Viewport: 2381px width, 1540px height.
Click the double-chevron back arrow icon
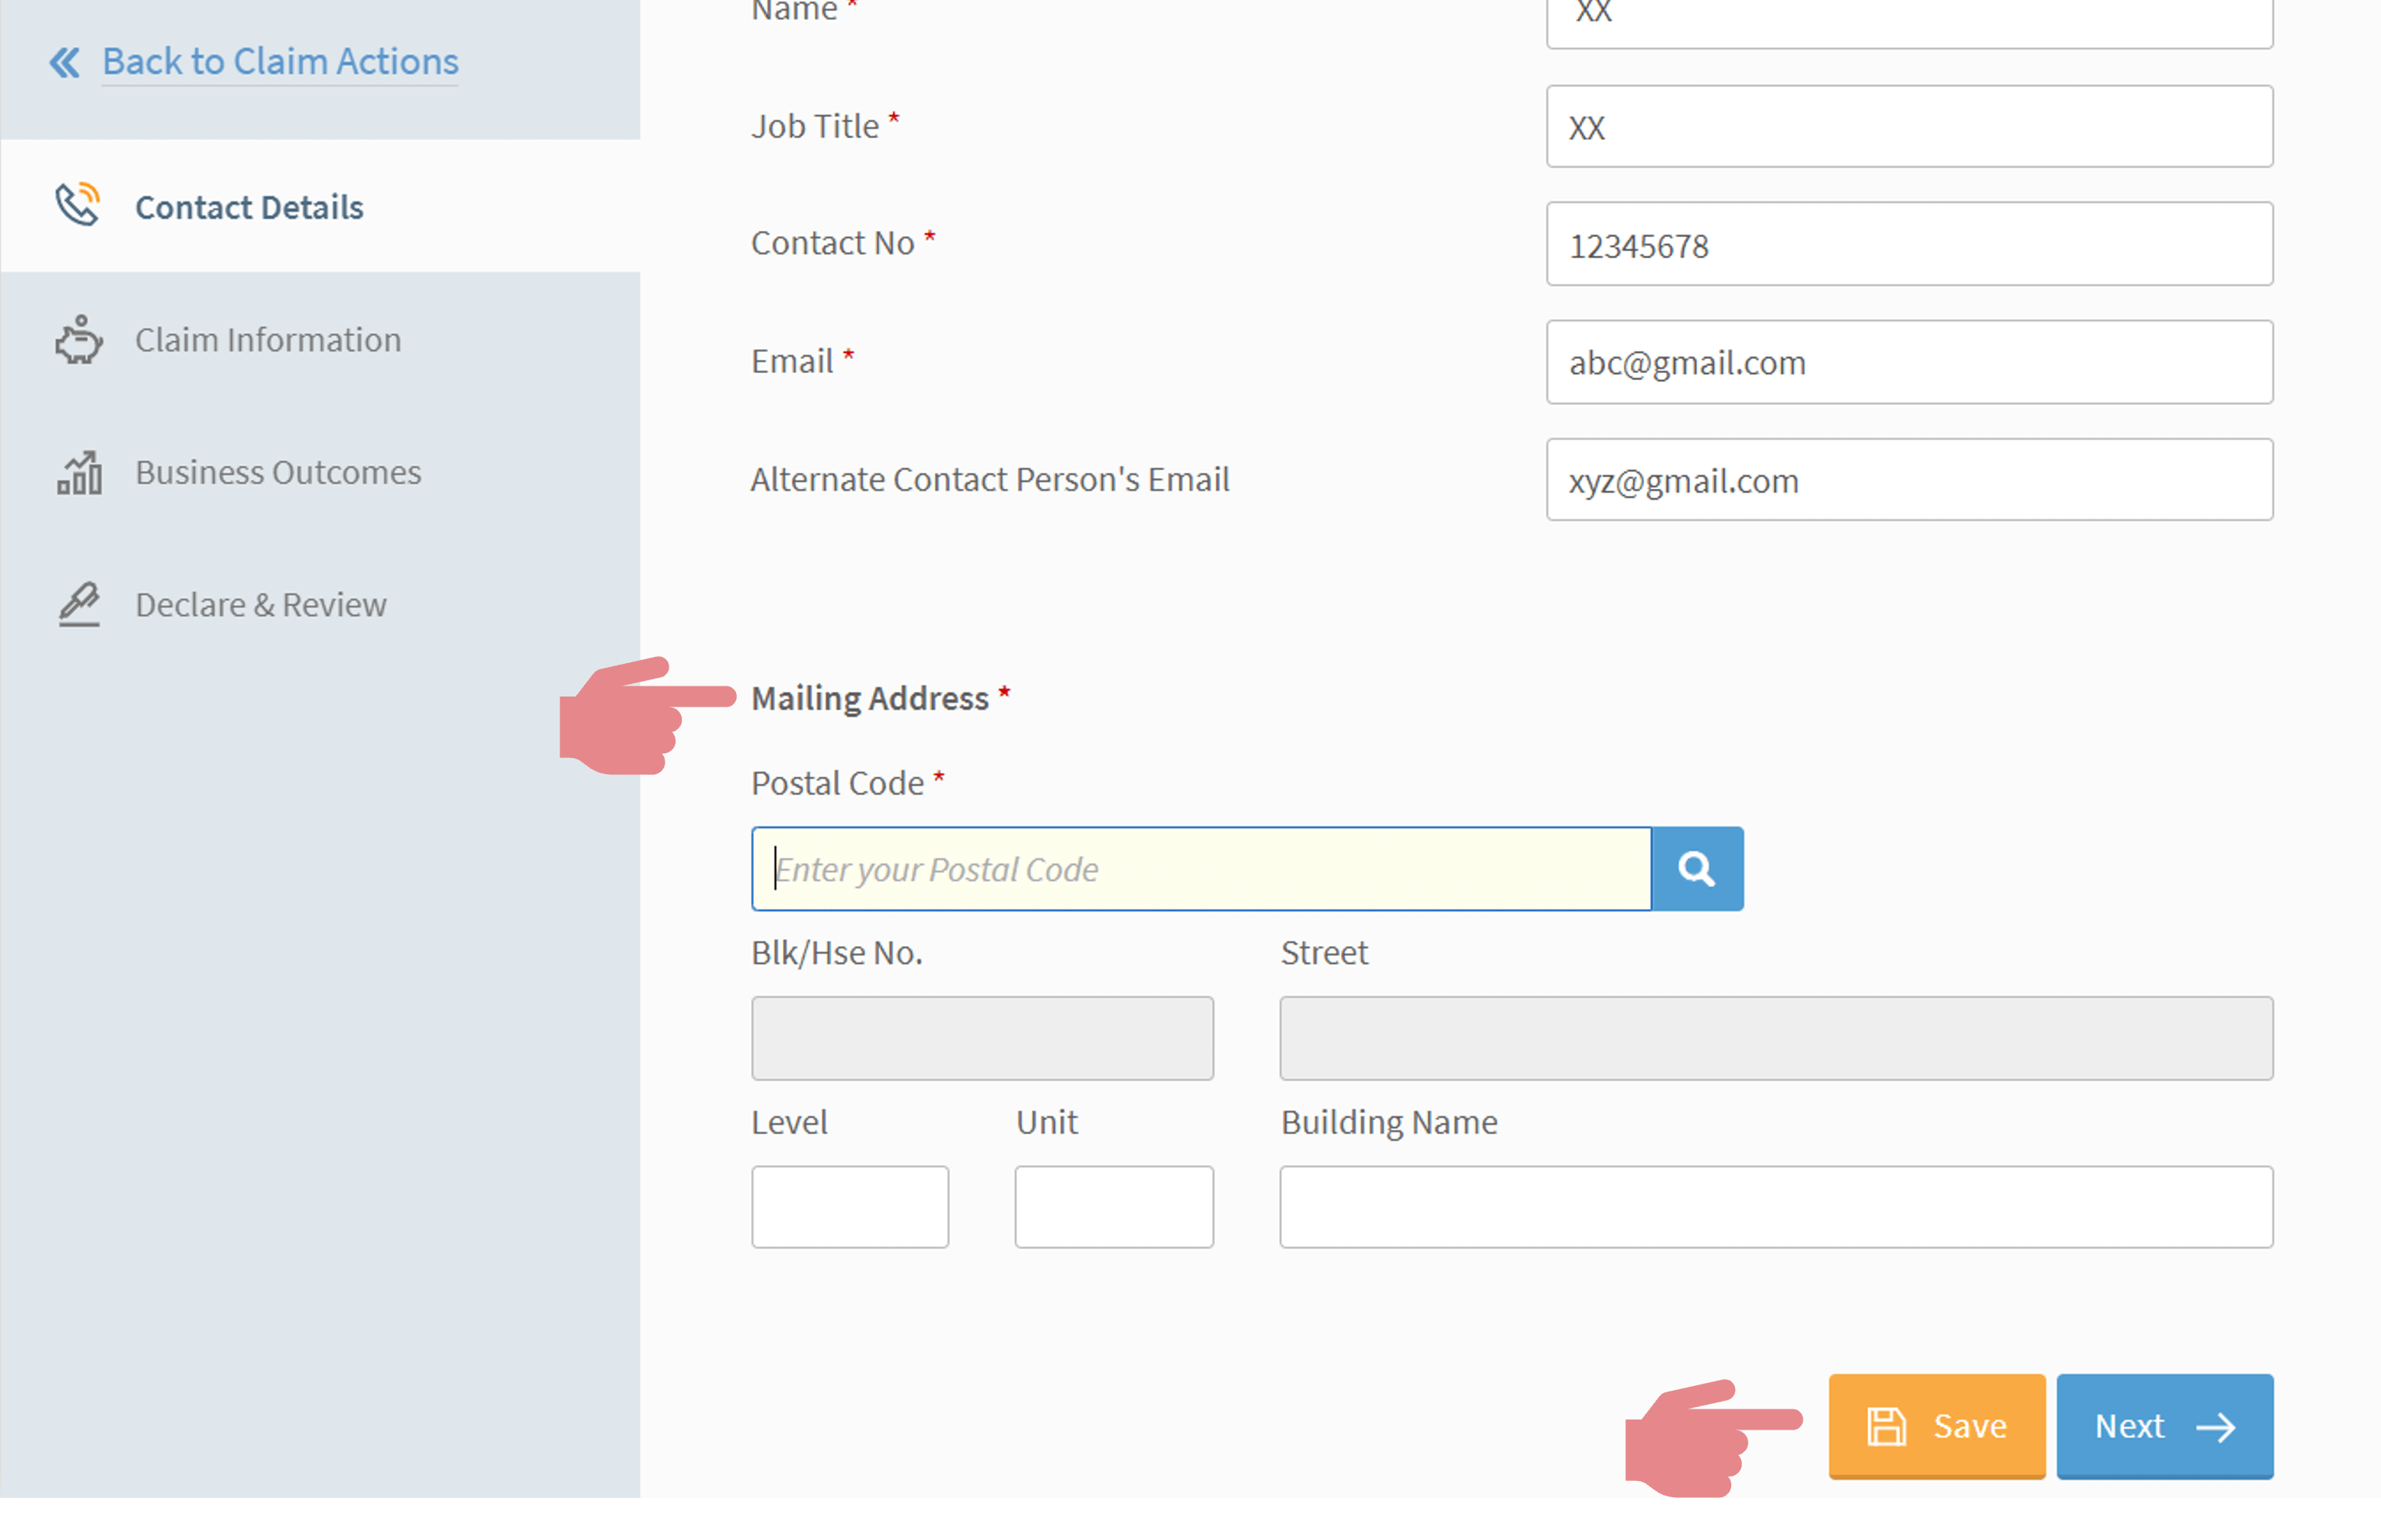pos(65,62)
